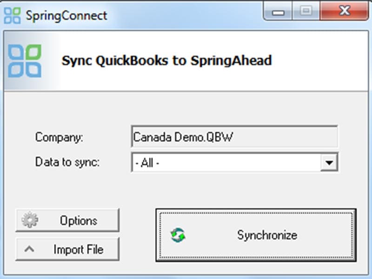The height and width of the screenshot is (279, 372).
Task: Click the Import File button
Action: click(67, 249)
